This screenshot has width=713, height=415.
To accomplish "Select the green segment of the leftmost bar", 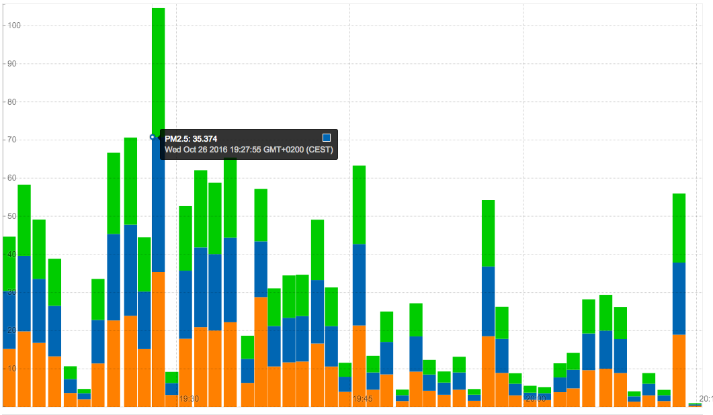I will (x=9, y=263).
